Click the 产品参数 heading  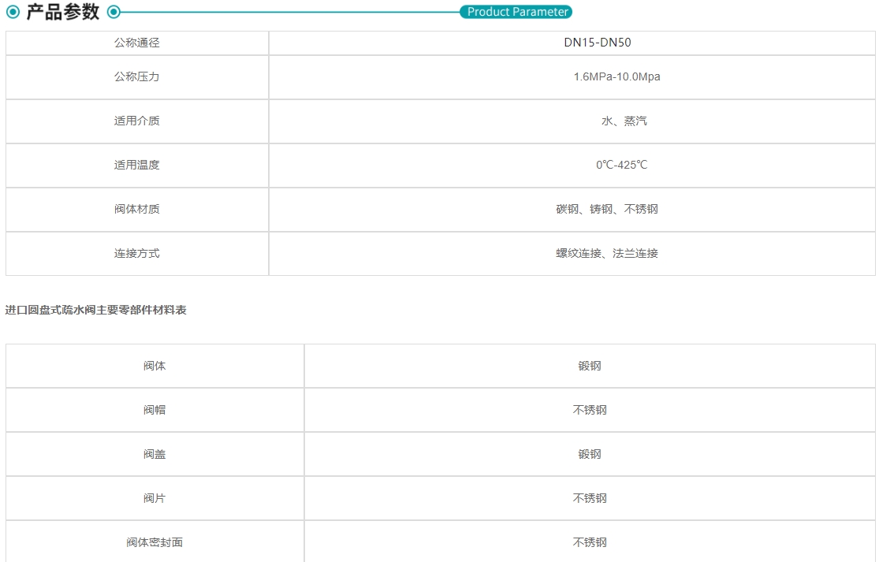pos(63,12)
